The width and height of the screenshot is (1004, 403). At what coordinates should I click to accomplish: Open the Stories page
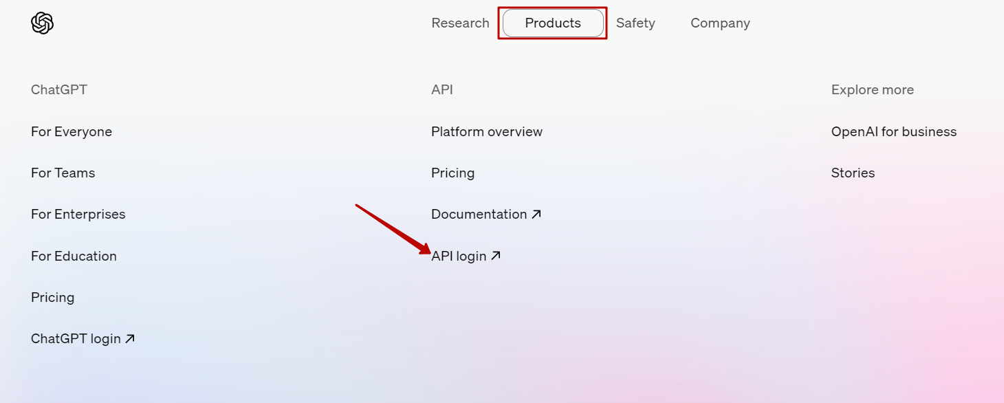pos(853,173)
